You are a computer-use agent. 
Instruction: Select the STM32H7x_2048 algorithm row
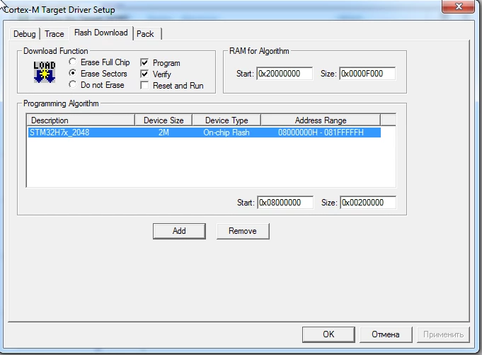(x=204, y=133)
